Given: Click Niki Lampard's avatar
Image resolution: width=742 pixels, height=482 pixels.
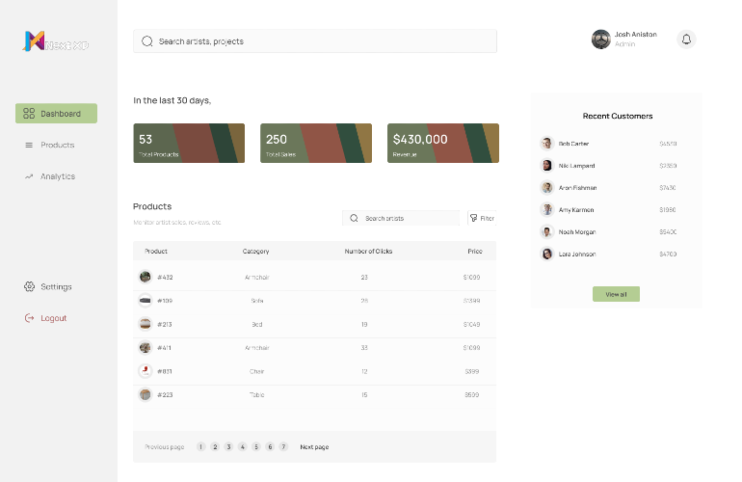Looking at the screenshot, I should 547,165.
